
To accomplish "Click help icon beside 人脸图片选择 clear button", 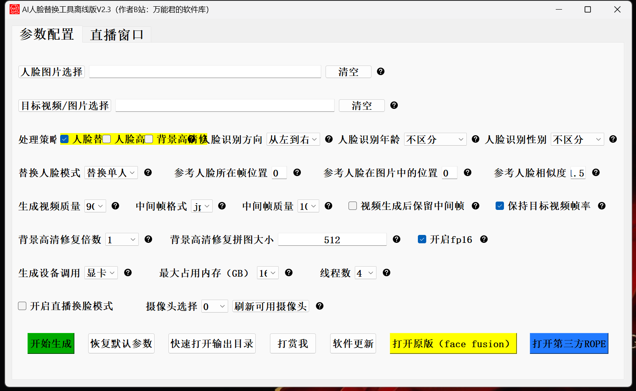I will [x=380, y=71].
